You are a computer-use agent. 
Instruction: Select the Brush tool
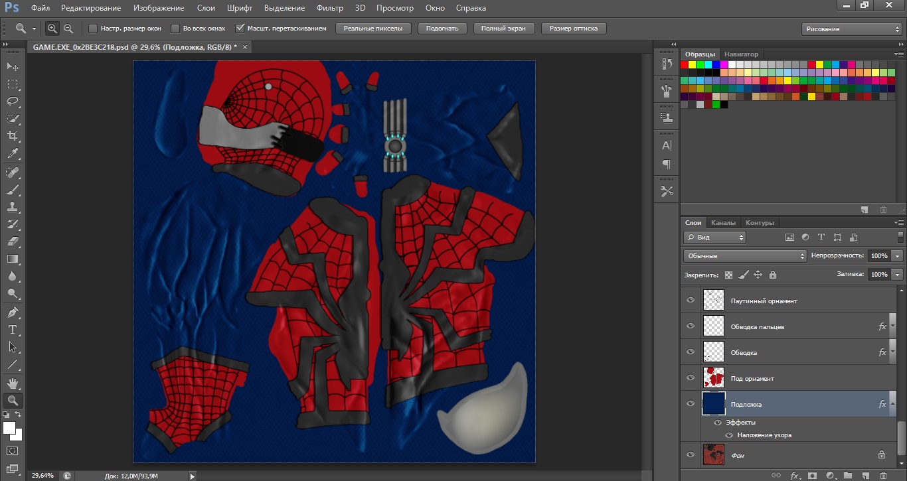[x=13, y=190]
